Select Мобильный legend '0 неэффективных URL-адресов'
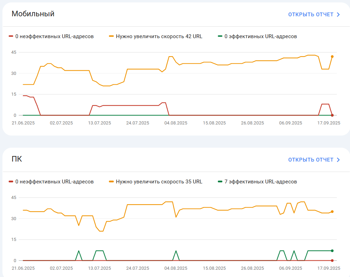350x277 pixels. pyautogui.click(x=51, y=36)
